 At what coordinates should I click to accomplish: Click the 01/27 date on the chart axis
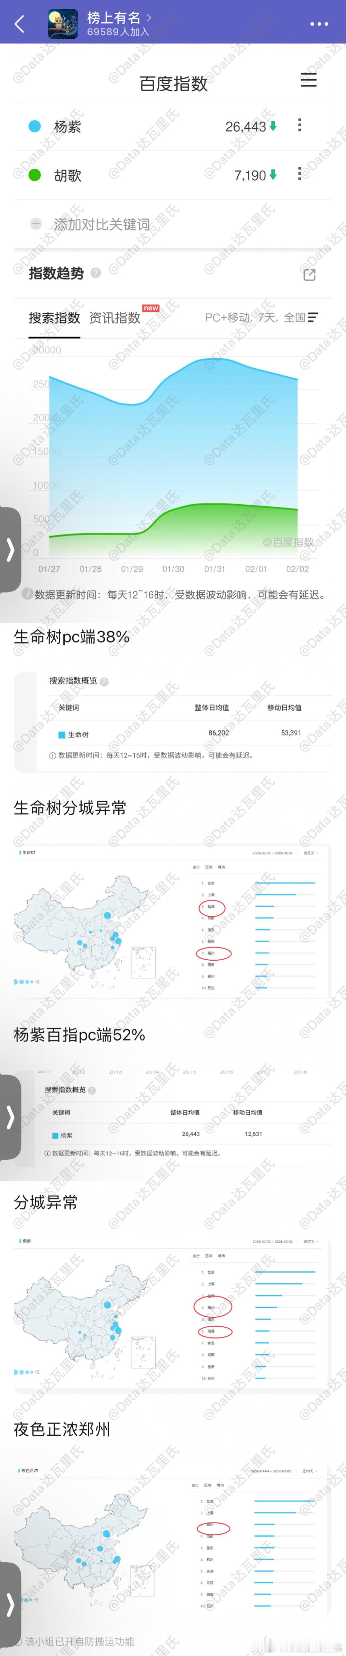point(49,569)
